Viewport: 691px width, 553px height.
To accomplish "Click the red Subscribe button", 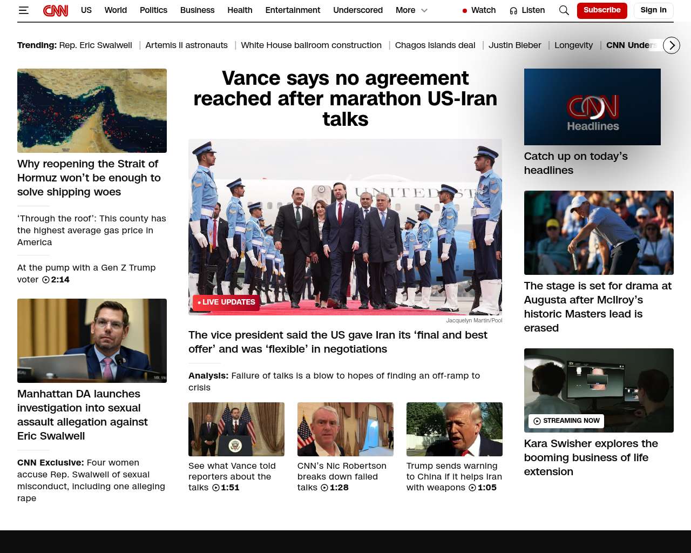I will [601, 10].
